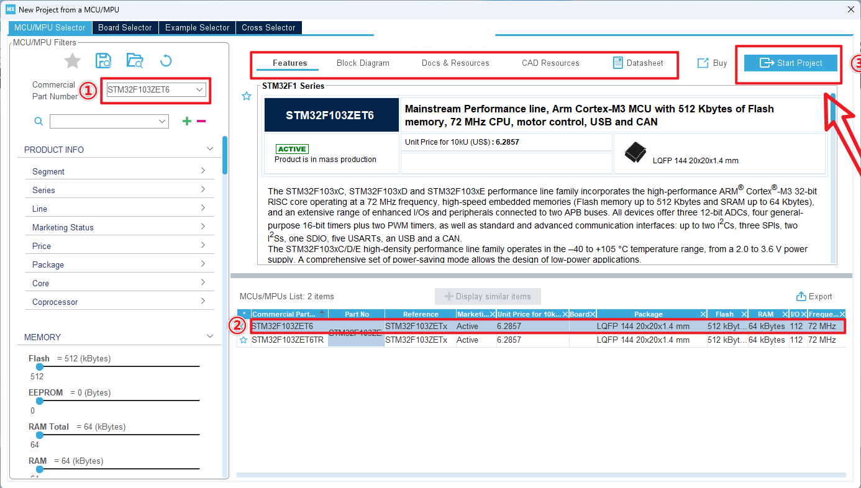This screenshot has height=488, width=861.
Task: Click the description panel scrollbar
Action: [x=834, y=109]
